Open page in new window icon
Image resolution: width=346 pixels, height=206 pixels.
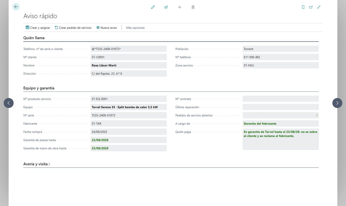(311, 7)
